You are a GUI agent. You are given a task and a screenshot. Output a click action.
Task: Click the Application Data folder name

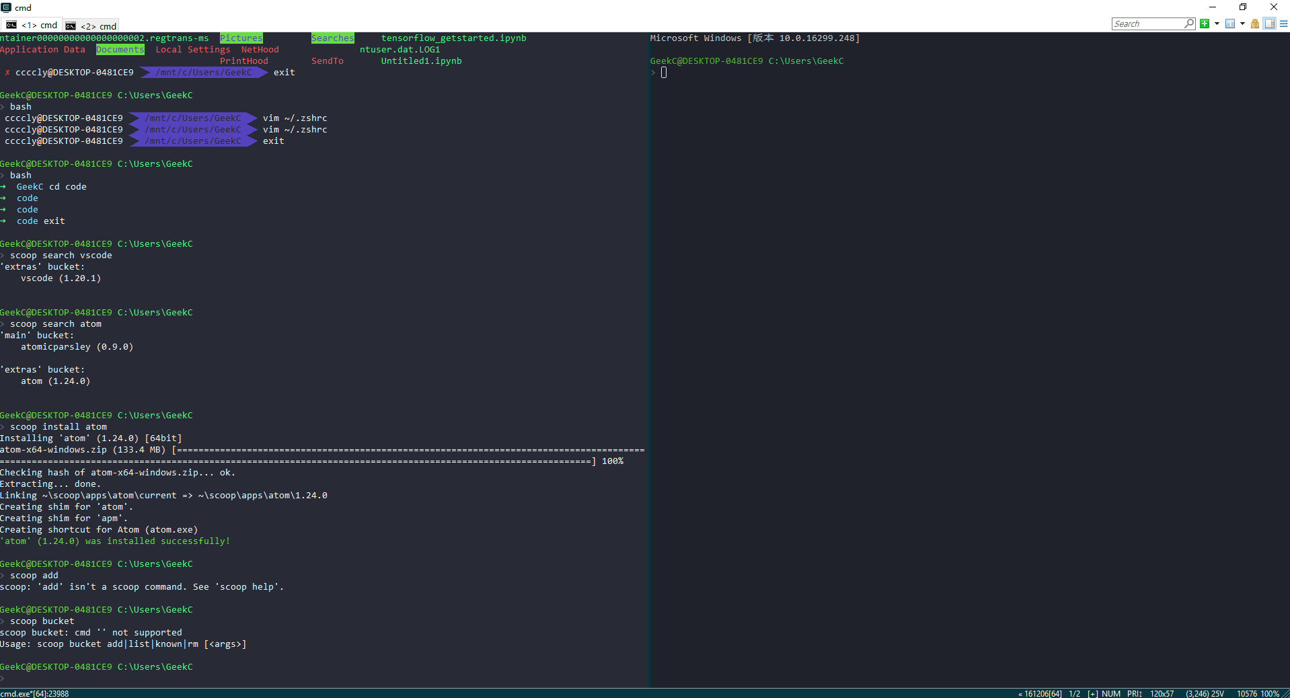[43, 50]
